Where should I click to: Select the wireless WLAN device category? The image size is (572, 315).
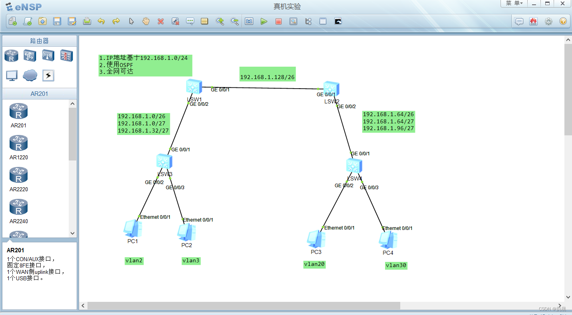(x=48, y=56)
